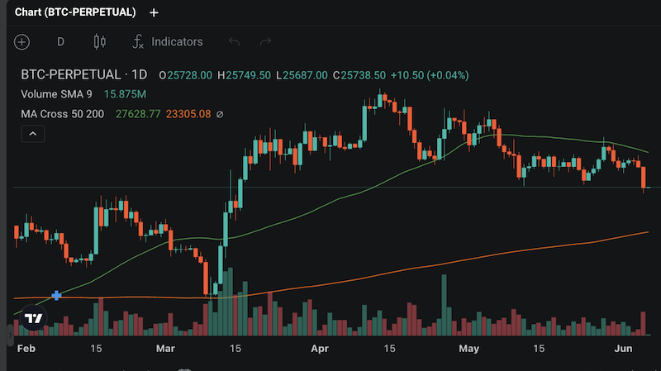Open the candlestick chart style menu

tap(100, 42)
